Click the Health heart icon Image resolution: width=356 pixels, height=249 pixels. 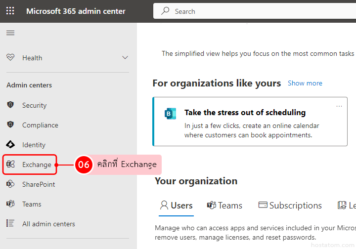point(10,57)
